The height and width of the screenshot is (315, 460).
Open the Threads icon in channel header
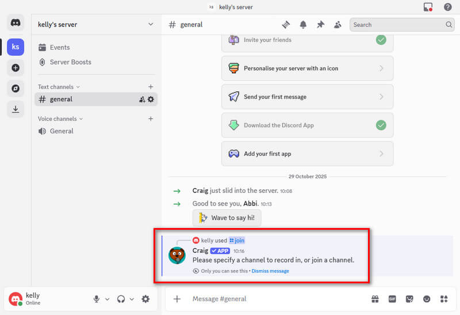point(286,25)
